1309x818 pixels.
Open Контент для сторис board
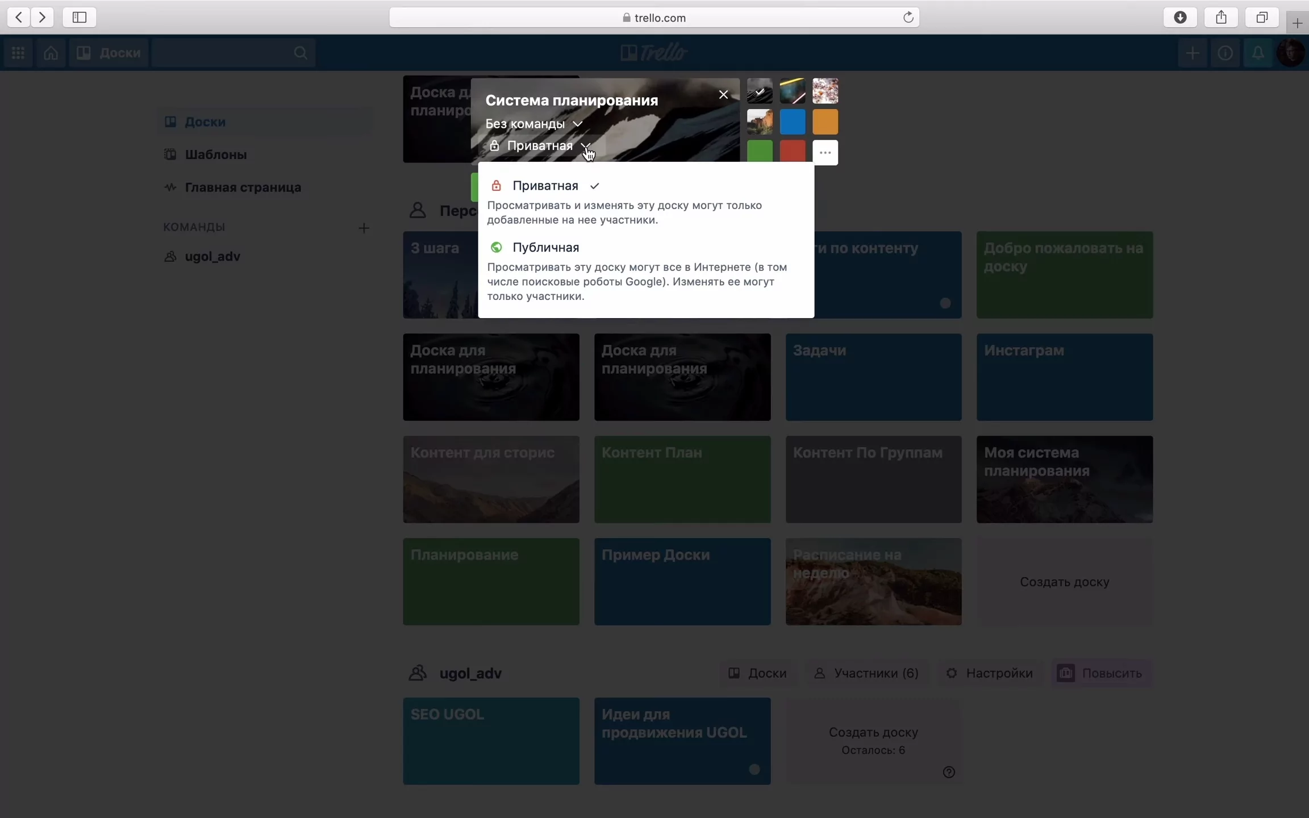point(491,479)
